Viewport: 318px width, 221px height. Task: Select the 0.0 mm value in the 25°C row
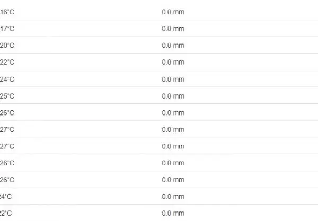(173, 96)
